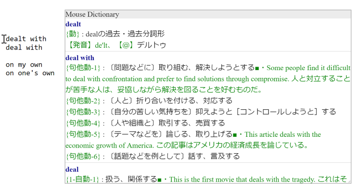Click the green square marker after 関係する
Viewport: 355px width, 188px height.
click(160, 179)
